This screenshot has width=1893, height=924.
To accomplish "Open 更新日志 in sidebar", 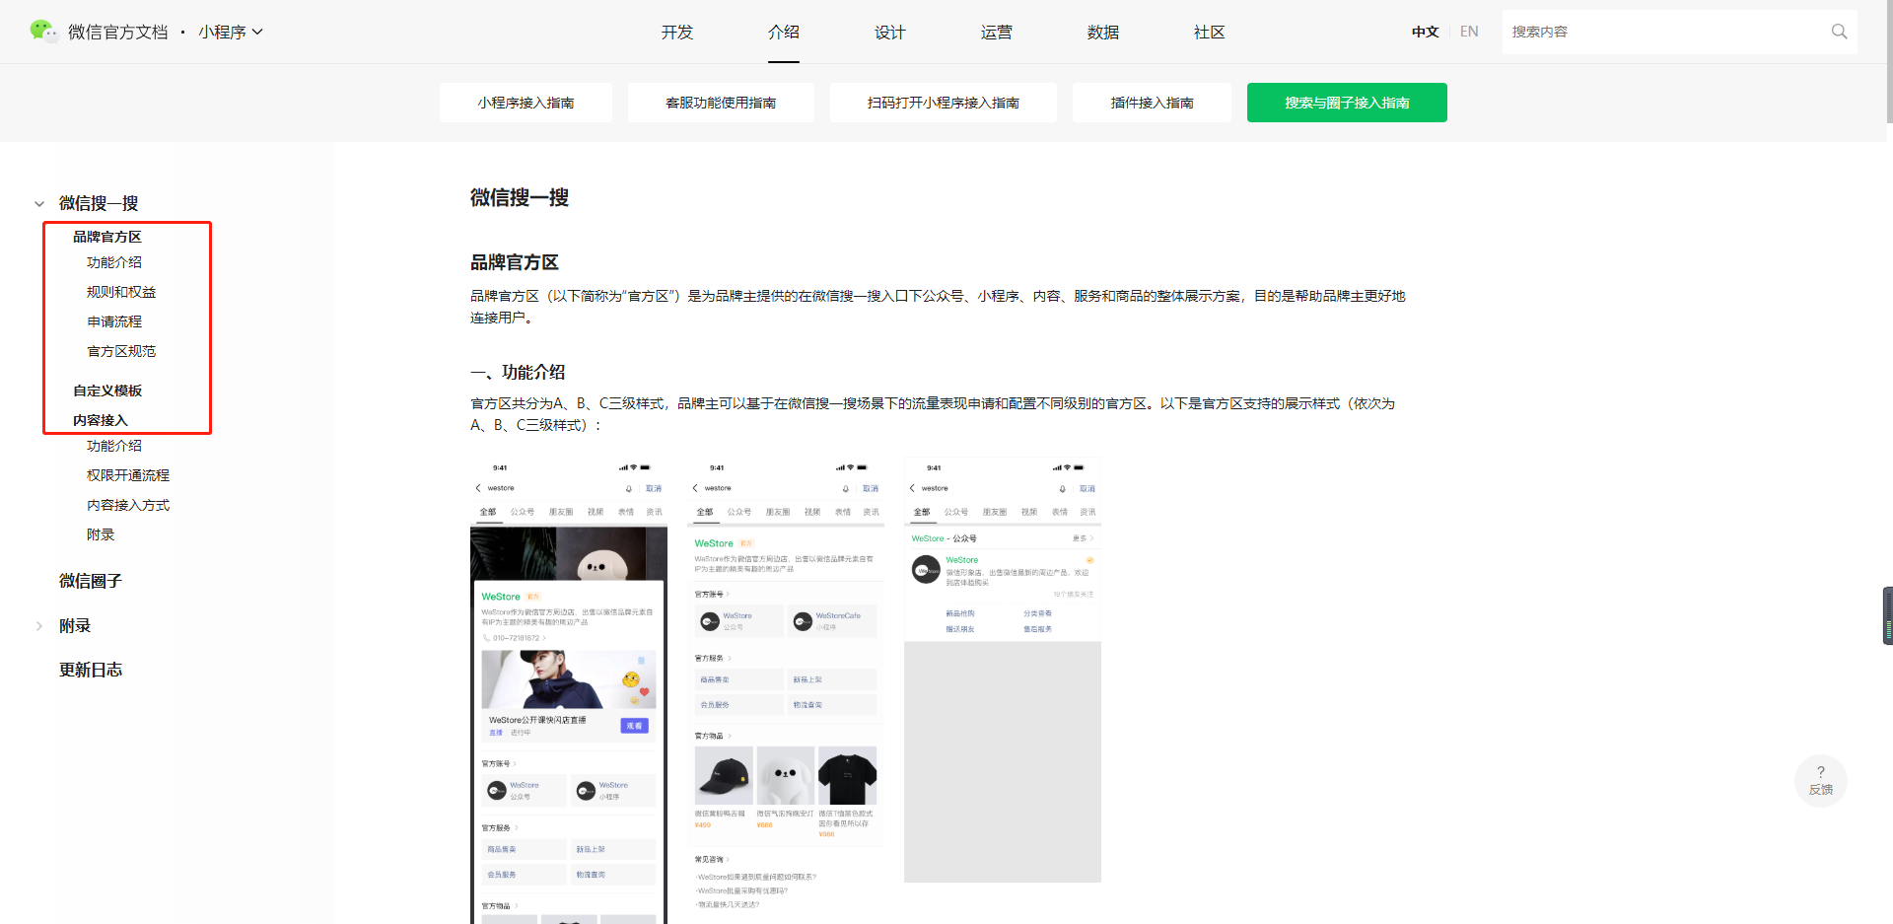I will [x=91, y=670].
